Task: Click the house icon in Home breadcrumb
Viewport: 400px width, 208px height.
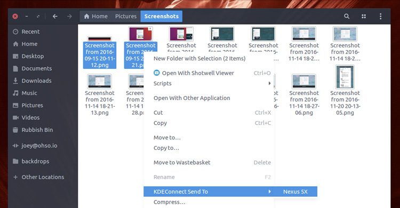Action: [87, 17]
